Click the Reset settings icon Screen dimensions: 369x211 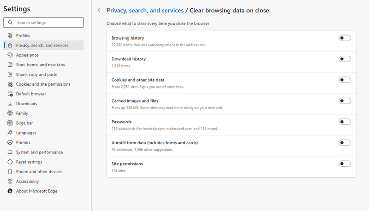pos(10,162)
